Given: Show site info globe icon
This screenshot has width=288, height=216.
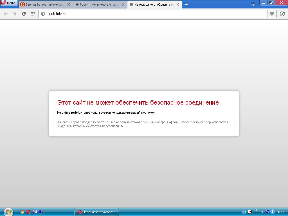Looking at the screenshot, I should coord(43,14).
